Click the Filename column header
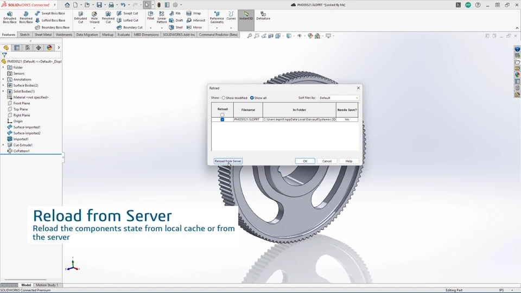The height and width of the screenshot is (293, 521). point(248,110)
